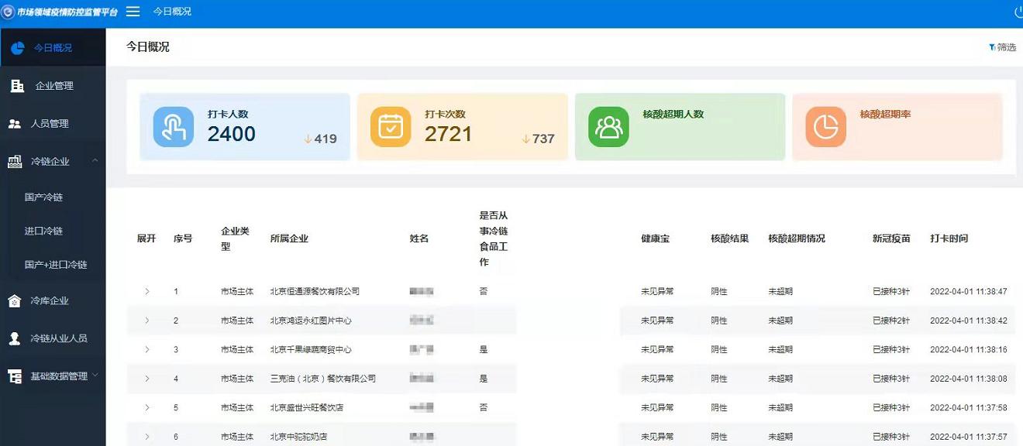This screenshot has width=1023, height=446.
Task: Click the 今日概况 breadcrumb in top bar
Action: (x=172, y=12)
